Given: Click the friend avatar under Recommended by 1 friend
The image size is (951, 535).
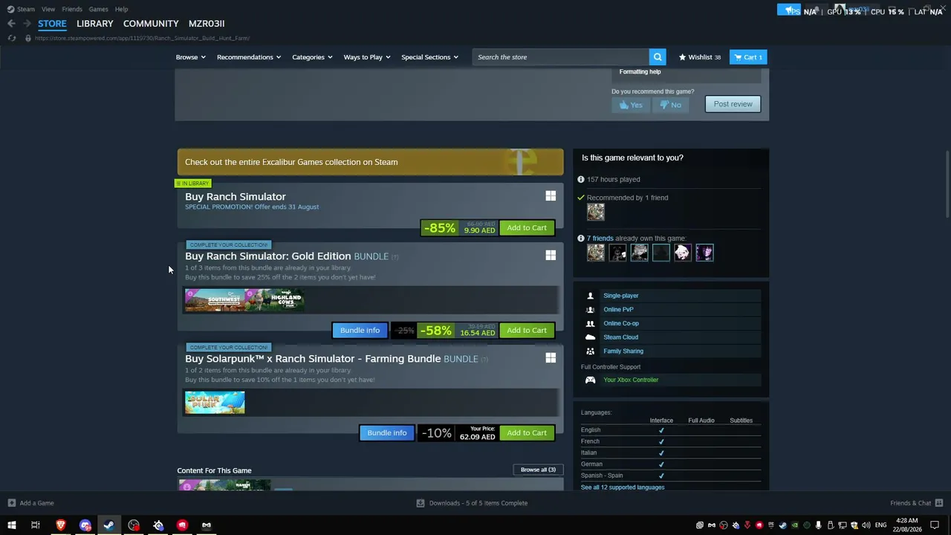Looking at the screenshot, I should [596, 213].
